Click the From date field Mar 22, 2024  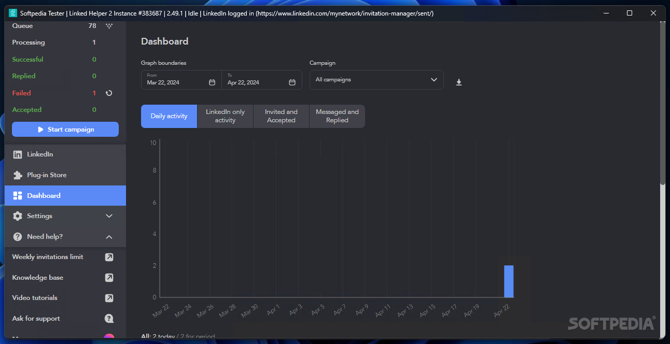181,80
